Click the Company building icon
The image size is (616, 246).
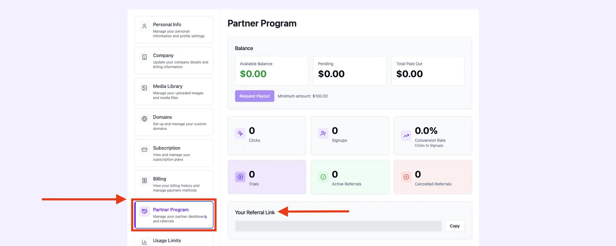144,57
